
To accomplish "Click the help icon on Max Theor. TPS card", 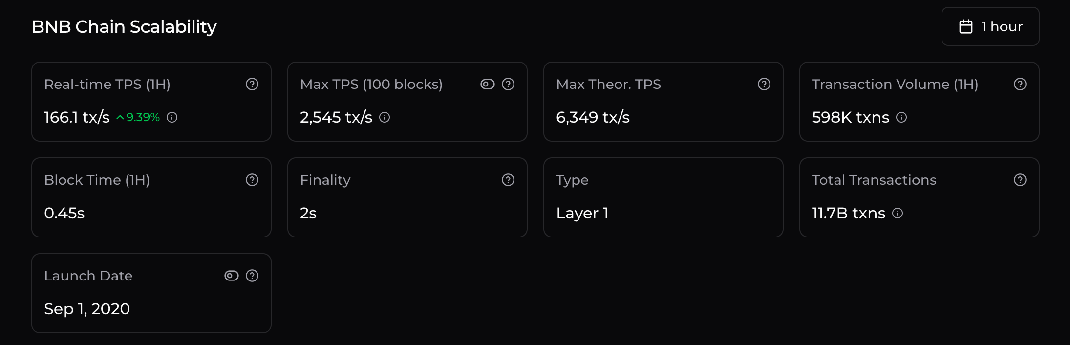I will pos(764,84).
